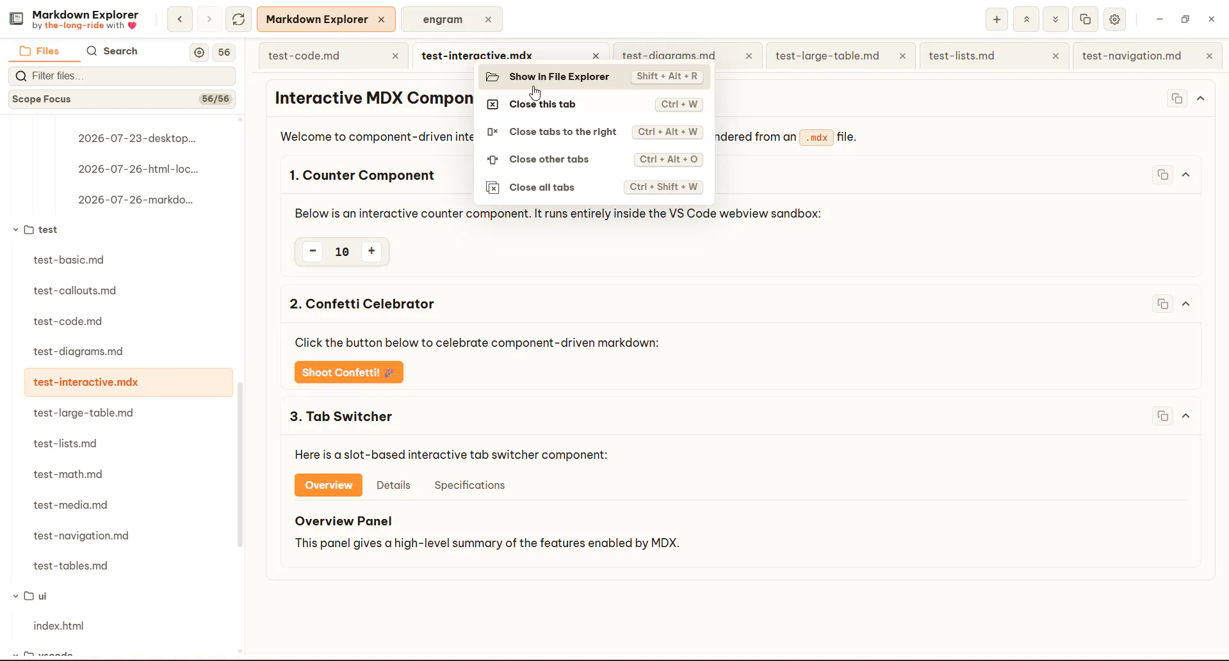Open index.html in the file tree

pyautogui.click(x=128, y=626)
